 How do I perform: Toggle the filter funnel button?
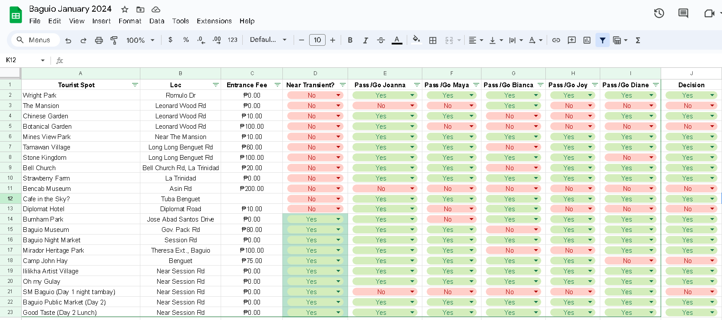(x=602, y=40)
